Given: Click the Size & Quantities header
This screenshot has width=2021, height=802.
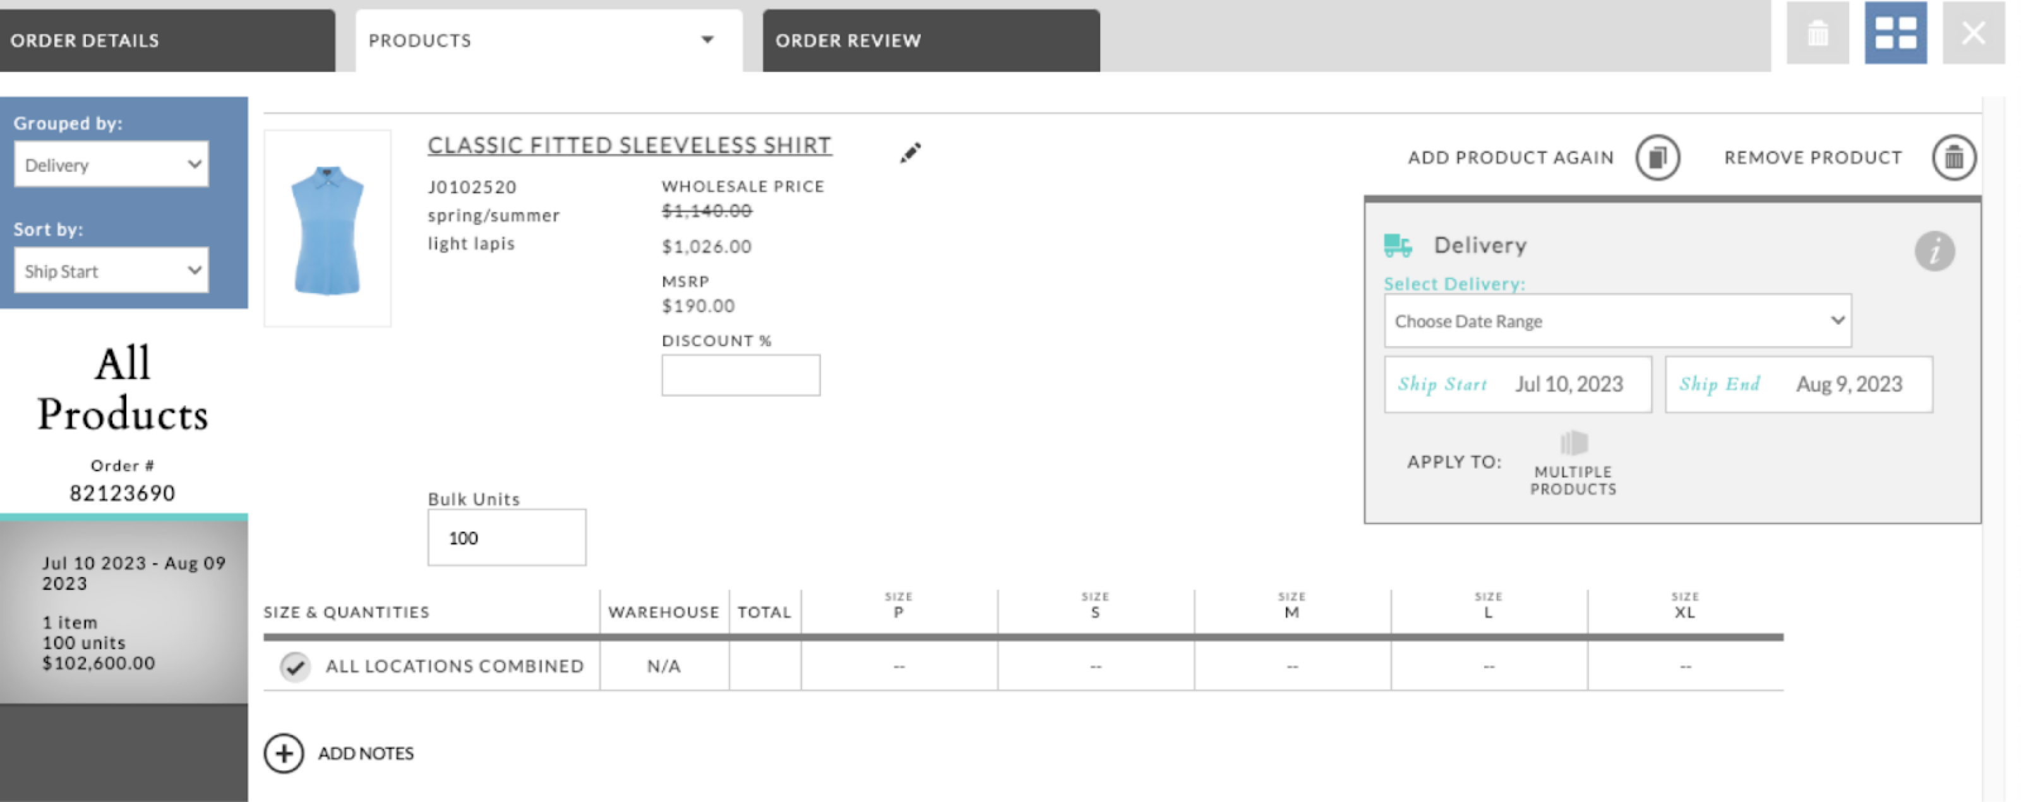Looking at the screenshot, I should pos(346,612).
